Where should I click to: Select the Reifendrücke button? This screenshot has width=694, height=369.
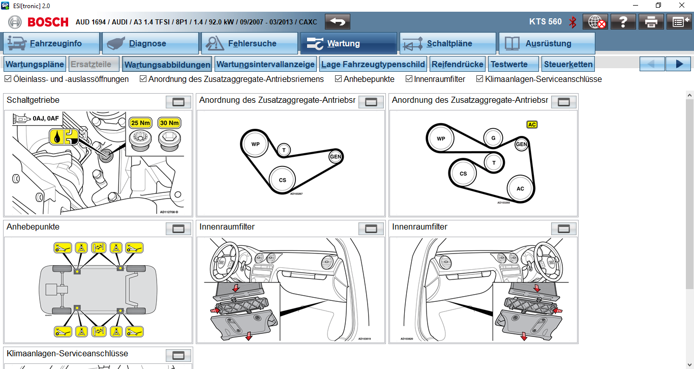pos(458,65)
